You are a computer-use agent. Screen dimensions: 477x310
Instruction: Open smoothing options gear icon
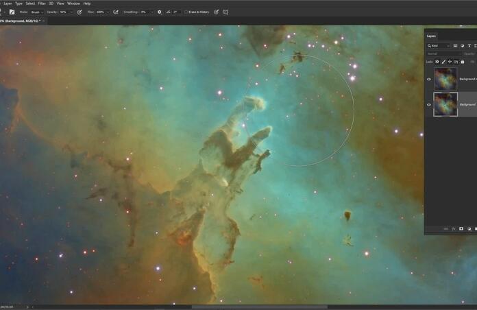(x=160, y=12)
